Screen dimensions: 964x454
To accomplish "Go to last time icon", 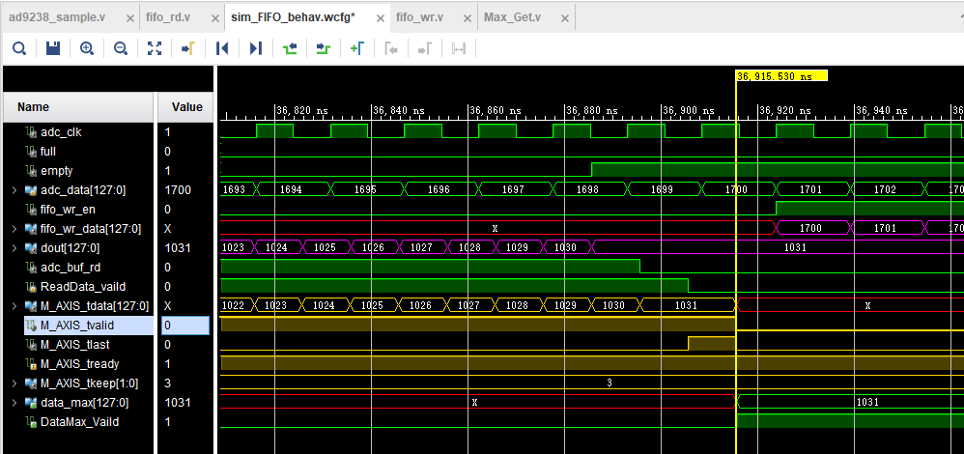I will coord(256,48).
